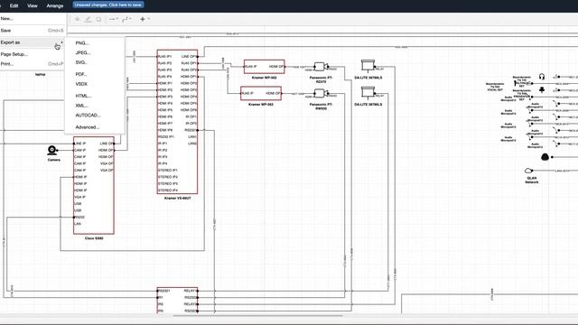The image size is (578, 325).
Task: Select the presenter set microphone icon
Action: pyautogui.click(x=542, y=90)
